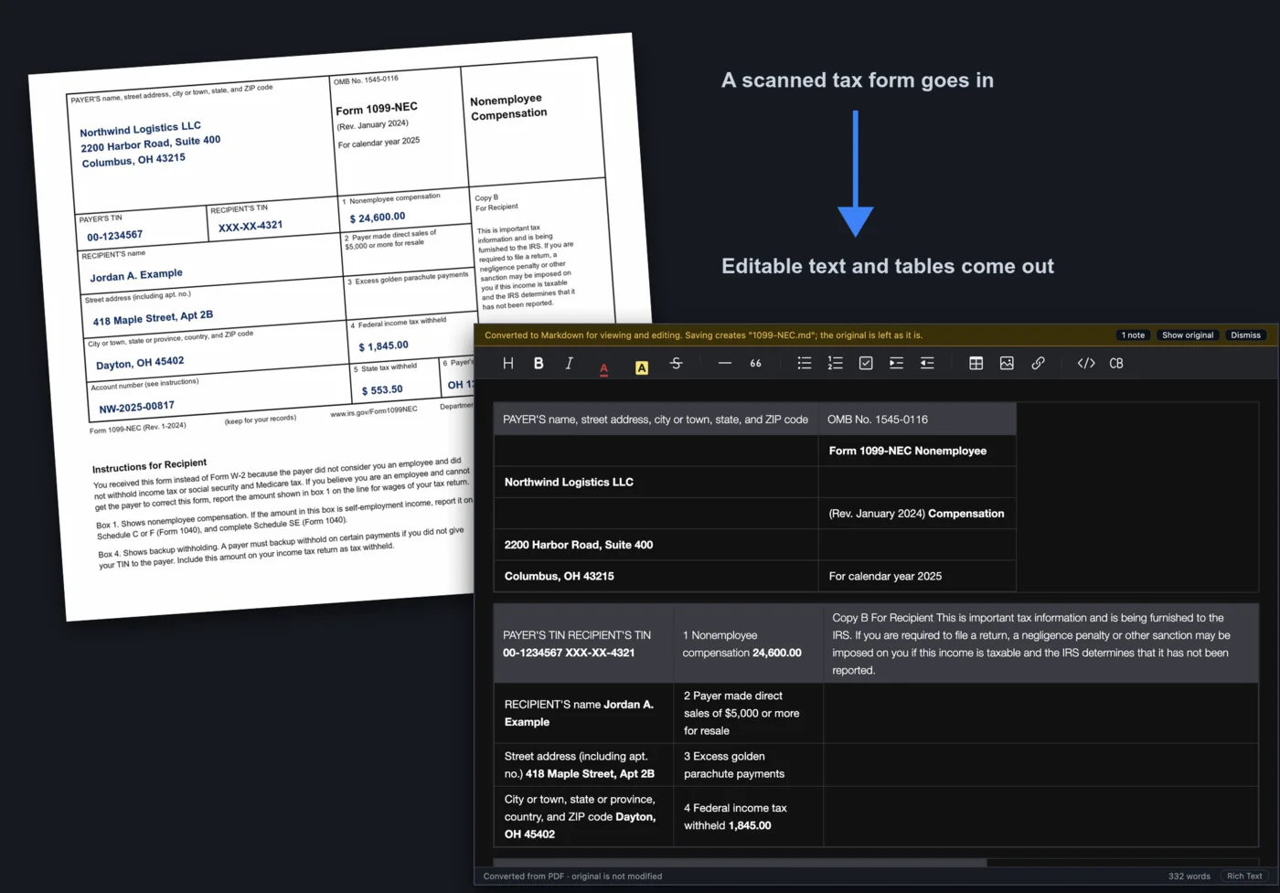Click the "1 Nonemployee compensation 24,600.00" cell

click(x=749, y=643)
